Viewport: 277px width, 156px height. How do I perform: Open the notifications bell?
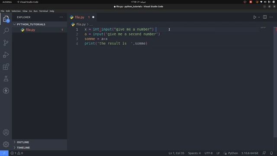point(271,153)
